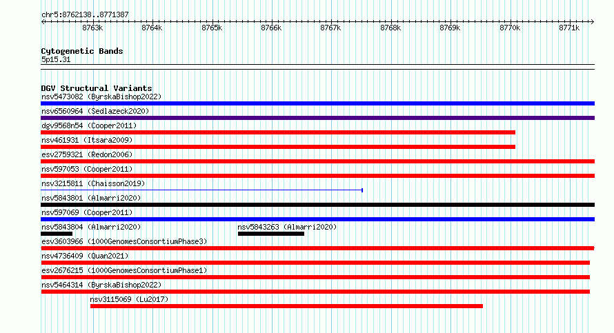Click the 8767k ruler tick label
Screen dimensions: 614x333
(330, 28)
